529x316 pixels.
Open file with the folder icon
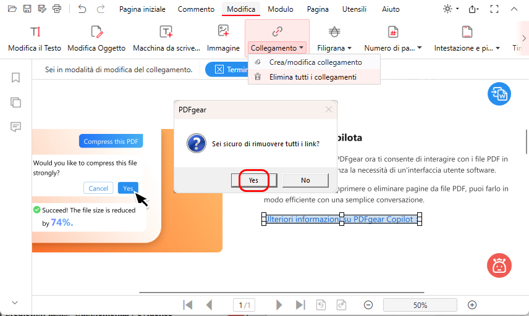[12, 9]
